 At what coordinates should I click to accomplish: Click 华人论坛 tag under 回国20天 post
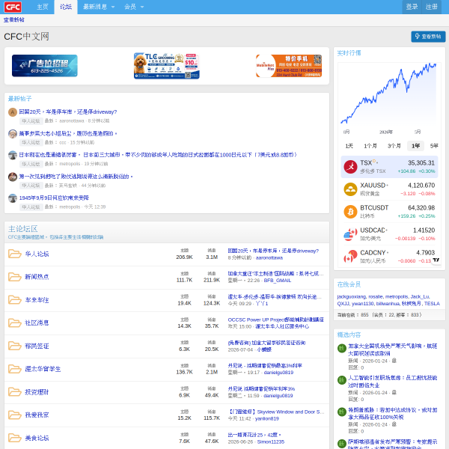click(31, 120)
